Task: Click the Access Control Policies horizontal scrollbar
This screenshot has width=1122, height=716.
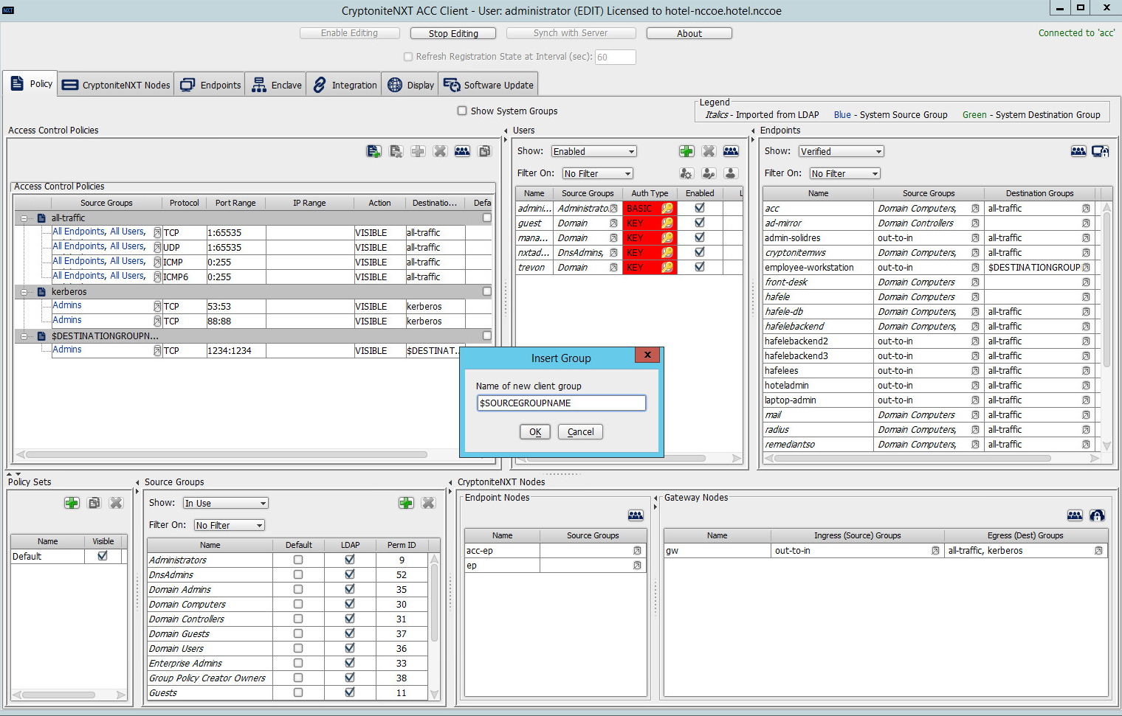Action: coord(227,454)
